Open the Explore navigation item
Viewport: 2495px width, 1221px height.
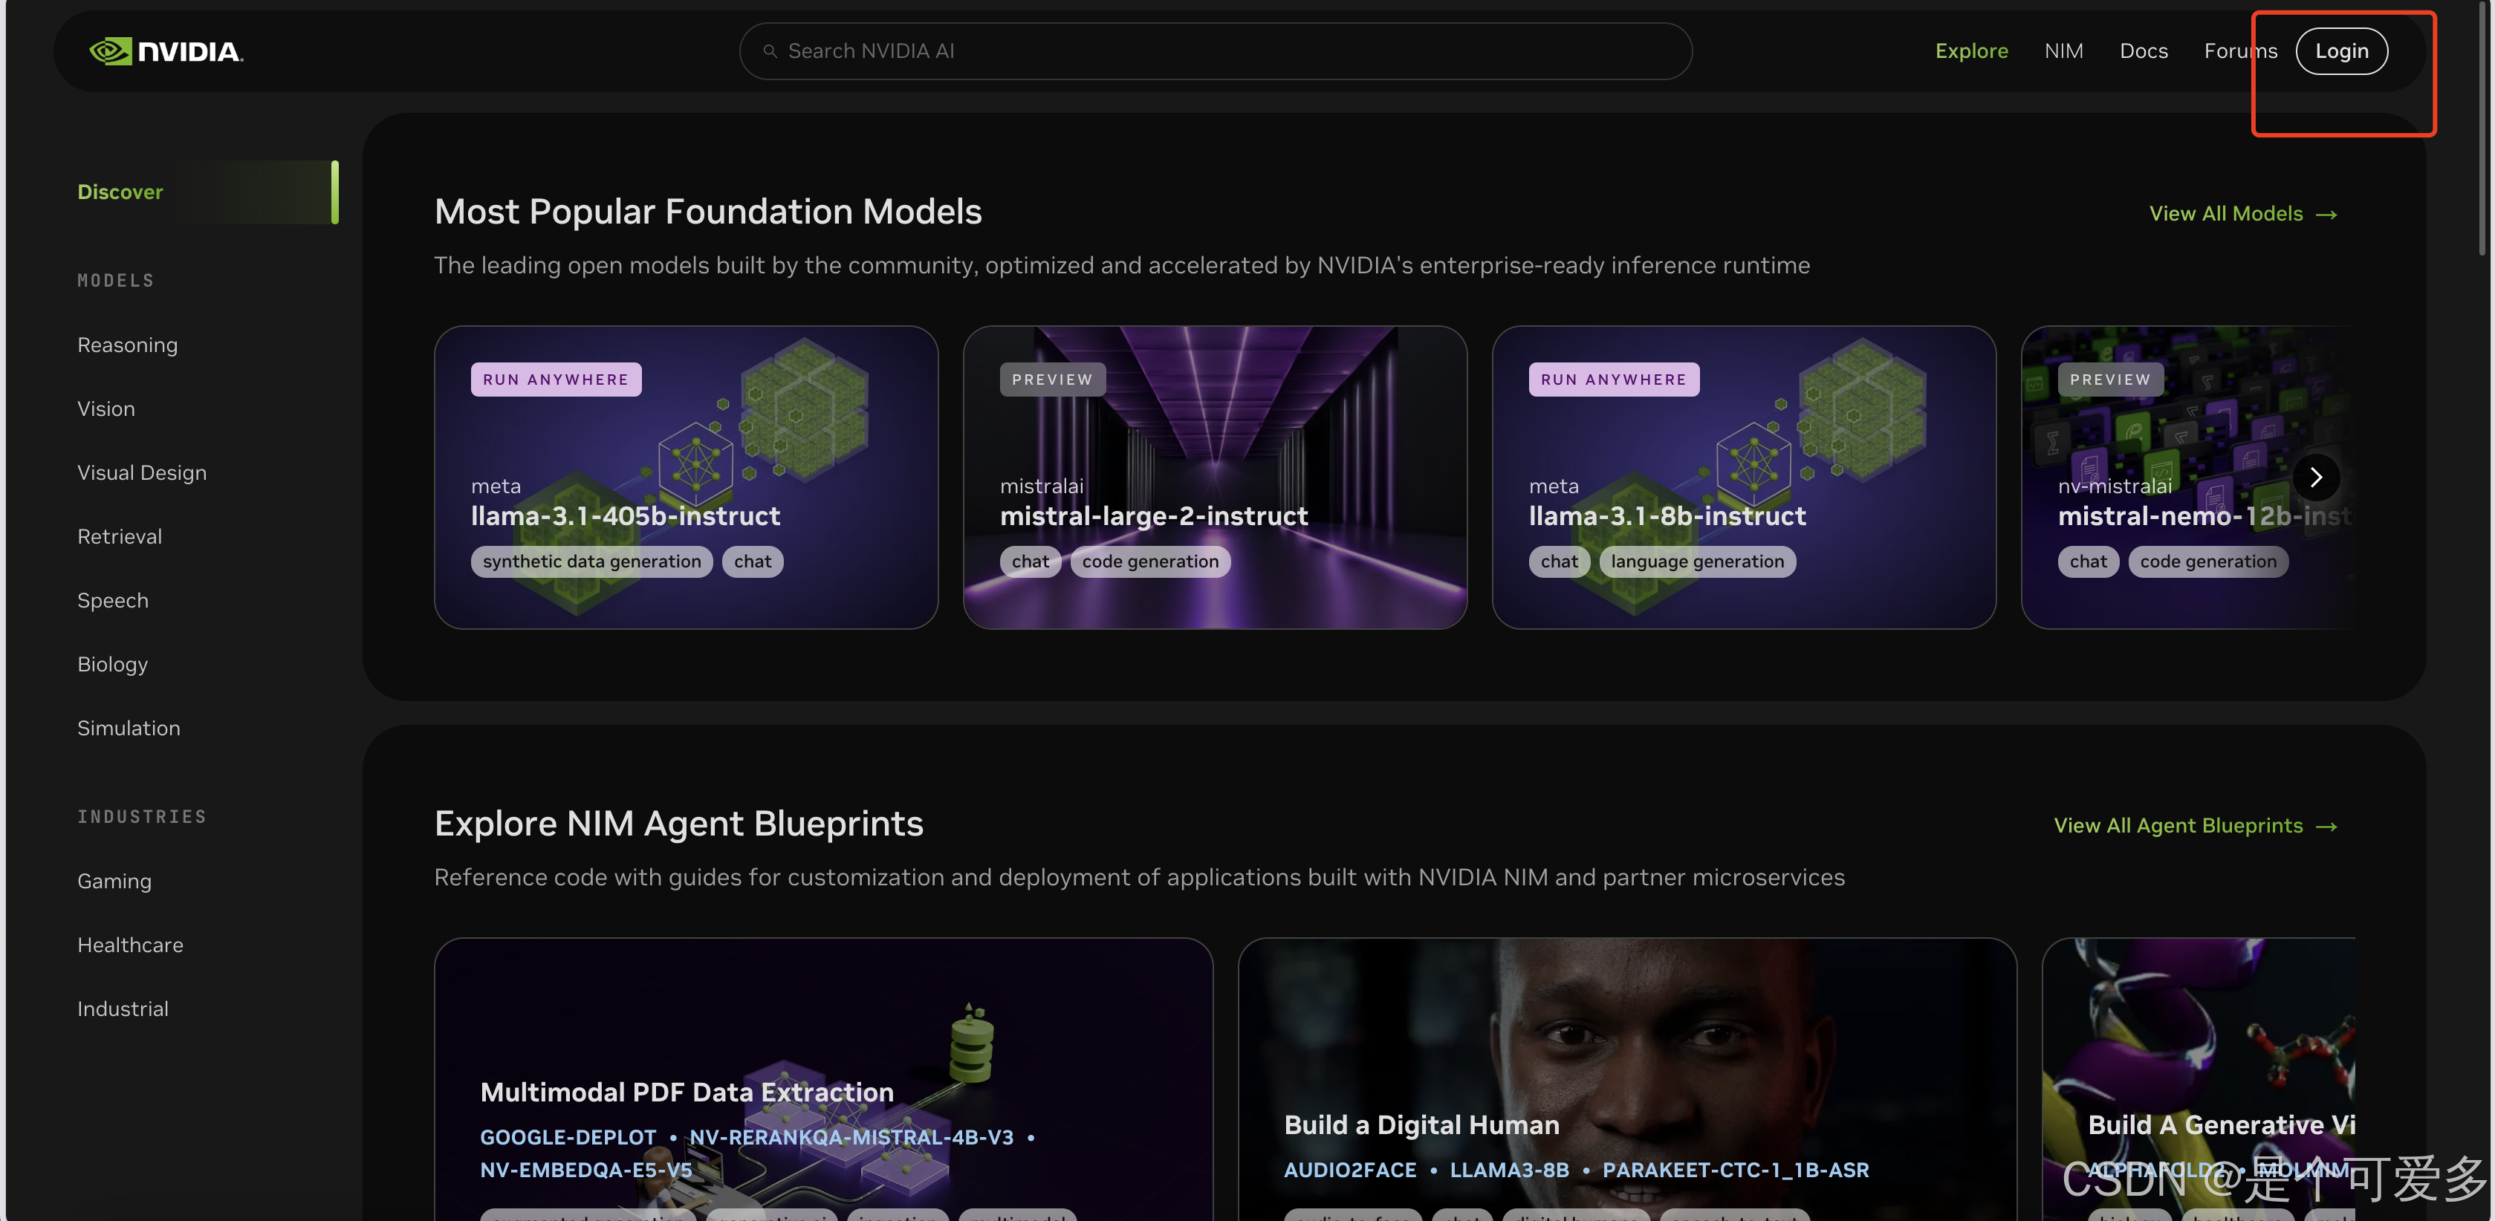tap(1971, 51)
